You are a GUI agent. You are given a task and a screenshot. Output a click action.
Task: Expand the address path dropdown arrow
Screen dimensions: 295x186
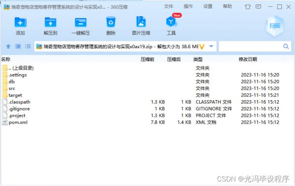click(x=211, y=46)
